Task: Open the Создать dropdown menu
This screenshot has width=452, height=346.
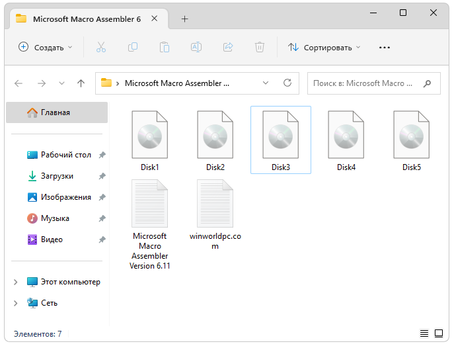Action: tap(45, 48)
